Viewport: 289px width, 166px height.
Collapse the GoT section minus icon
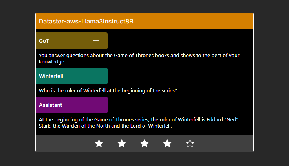pos(96,41)
